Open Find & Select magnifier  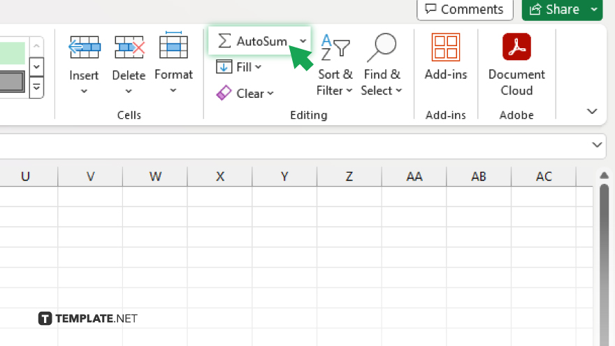click(x=382, y=47)
